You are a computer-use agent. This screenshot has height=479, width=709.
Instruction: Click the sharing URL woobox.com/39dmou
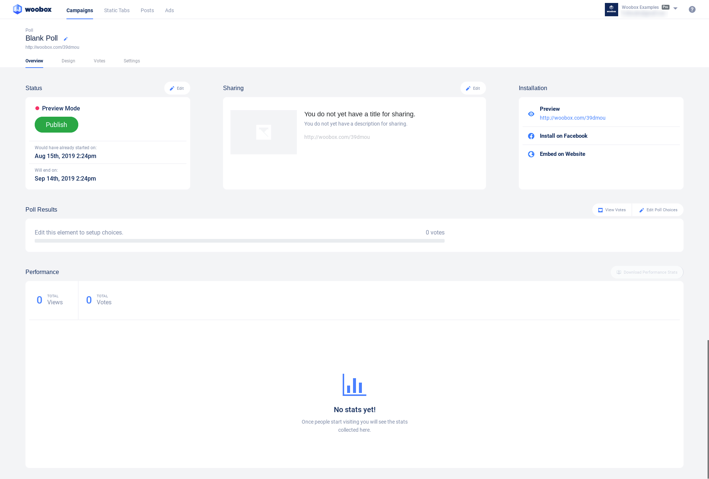[337, 137]
